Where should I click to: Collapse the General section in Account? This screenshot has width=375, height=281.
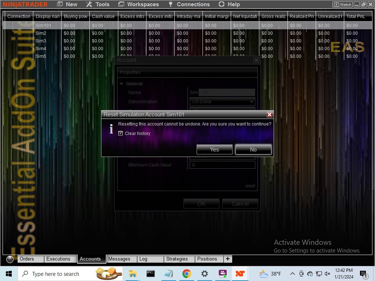coord(121,84)
